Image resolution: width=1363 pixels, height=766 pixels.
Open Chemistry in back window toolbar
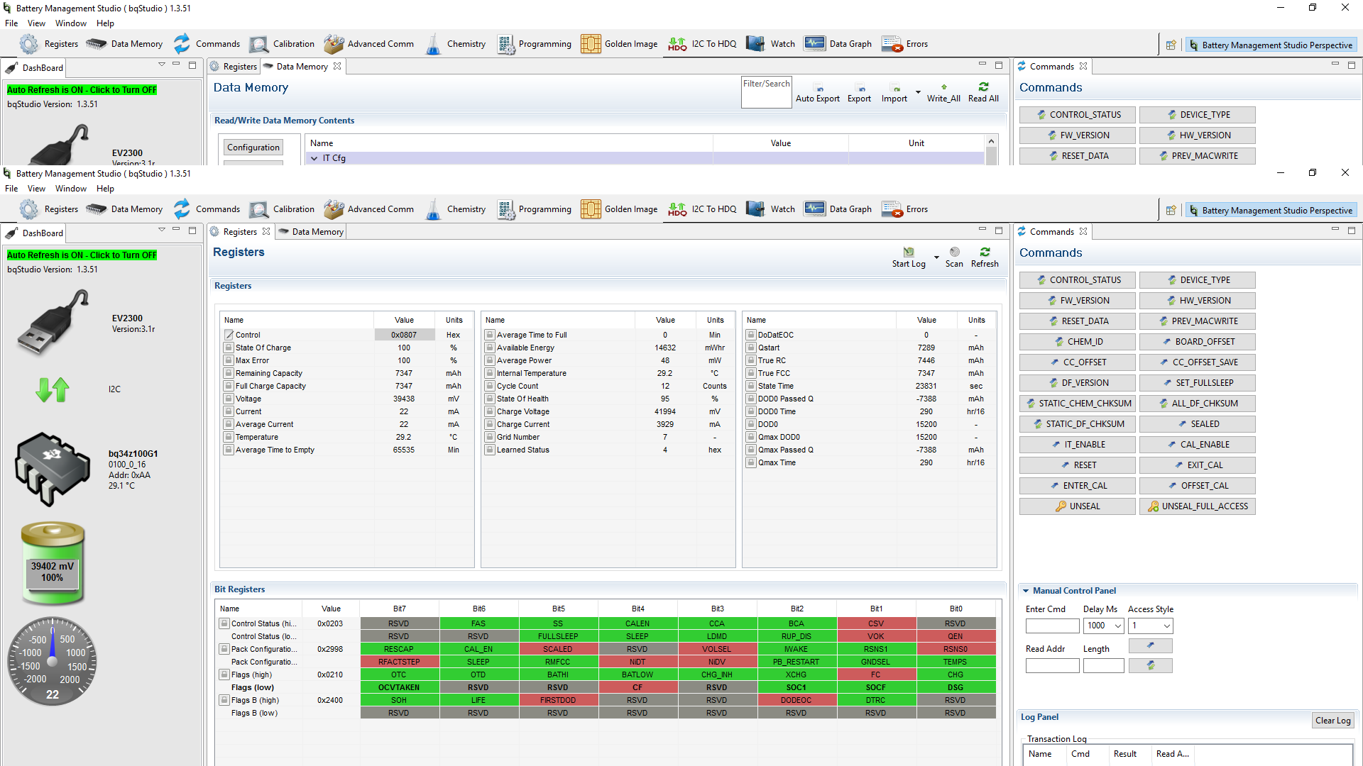point(455,44)
